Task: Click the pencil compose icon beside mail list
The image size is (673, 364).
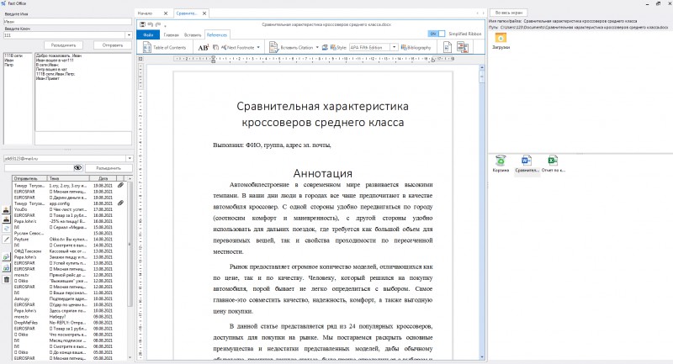Action: tap(6, 240)
